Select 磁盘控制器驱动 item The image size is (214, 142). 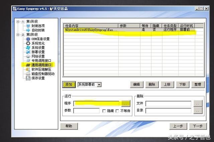point(43,74)
